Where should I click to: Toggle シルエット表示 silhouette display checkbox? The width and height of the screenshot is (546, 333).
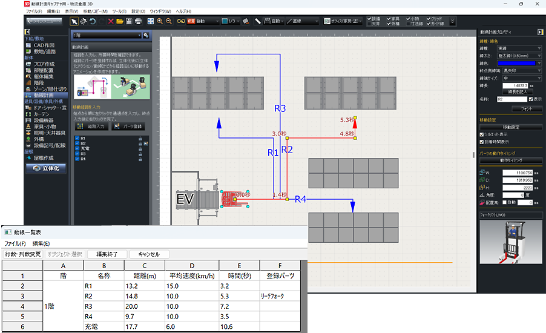point(482,134)
